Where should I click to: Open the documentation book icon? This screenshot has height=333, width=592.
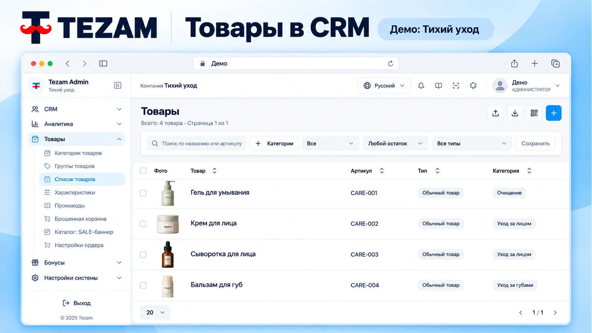[x=438, y=85]
